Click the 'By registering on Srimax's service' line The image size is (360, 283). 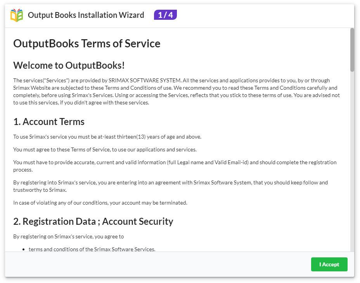(68, 236)
